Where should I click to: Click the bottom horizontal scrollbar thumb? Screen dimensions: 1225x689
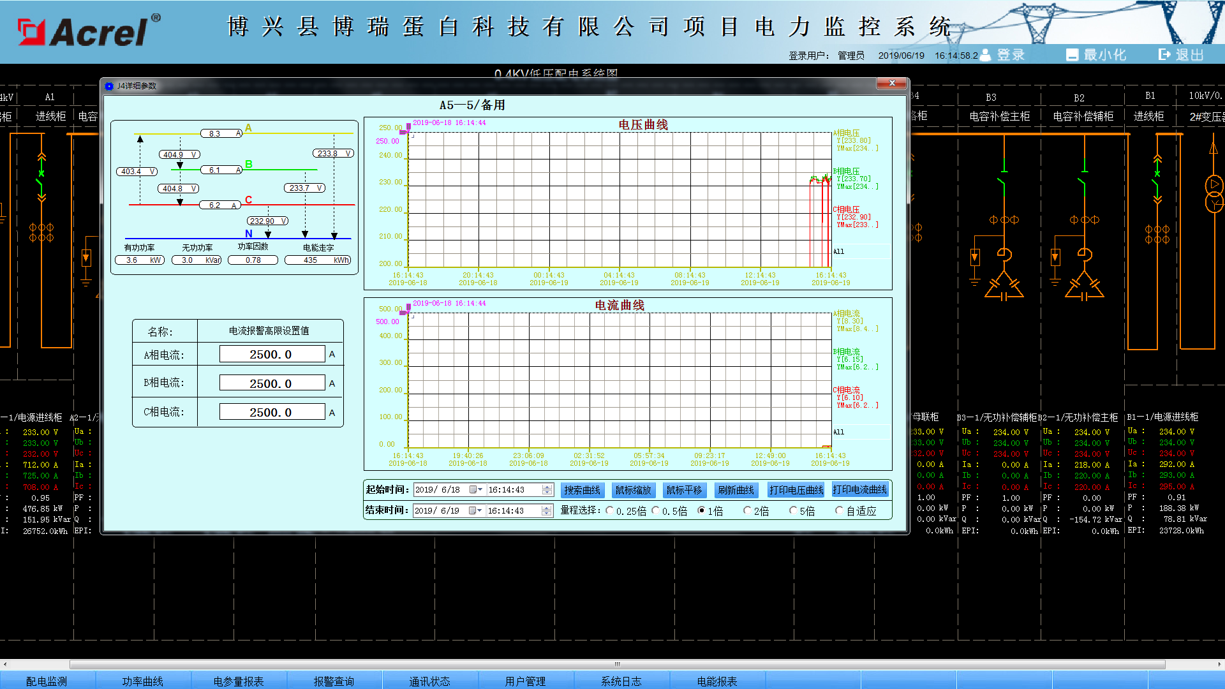click(x=617, y=664)
